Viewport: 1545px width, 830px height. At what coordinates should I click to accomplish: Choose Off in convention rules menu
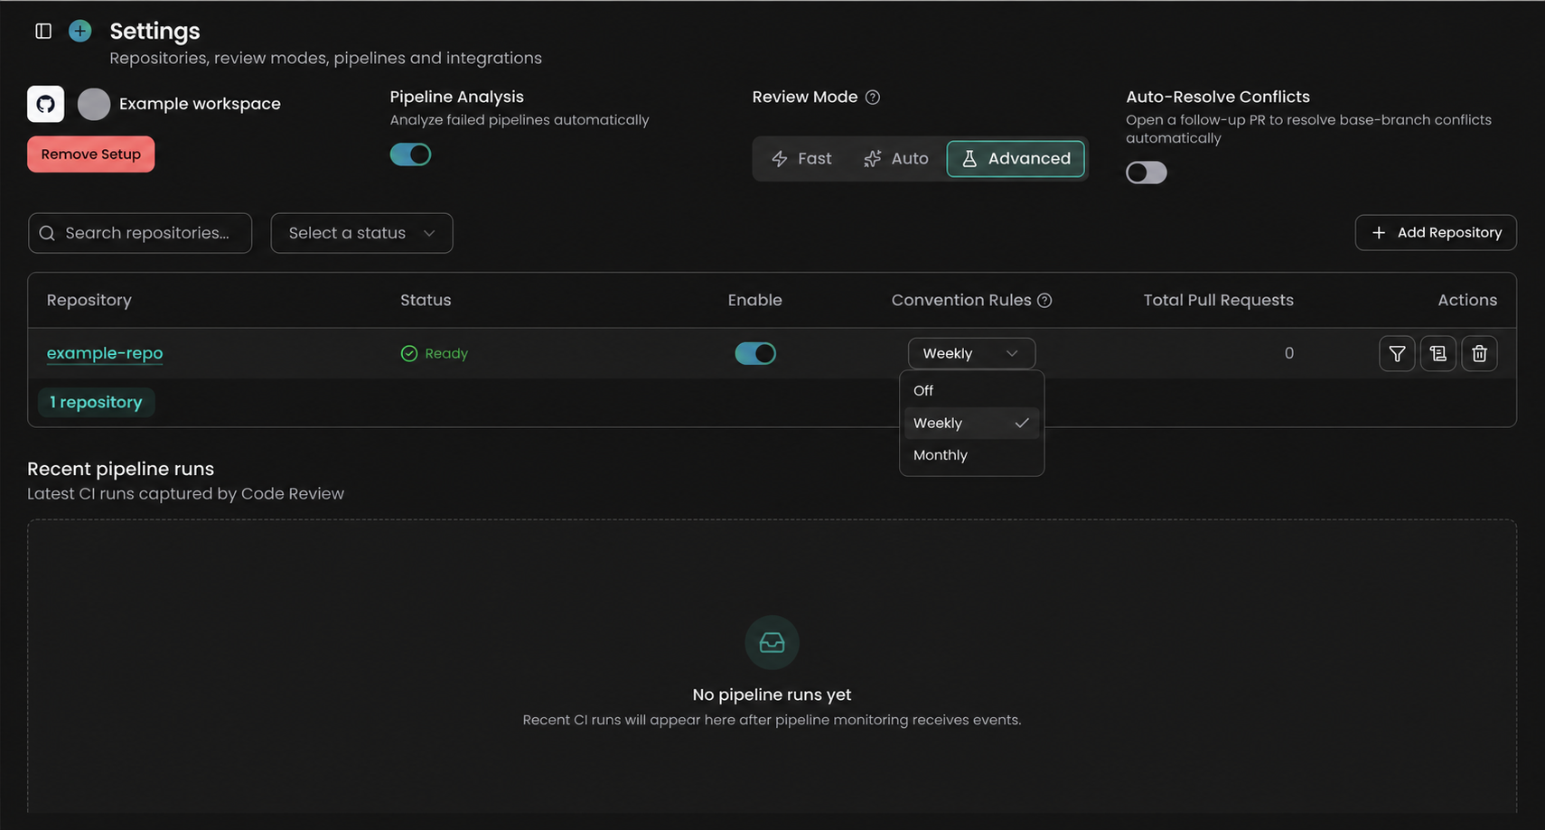pyautogui.click(x=971, y=390)
